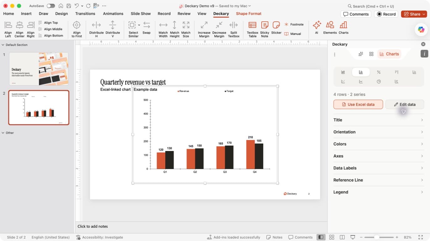430x241 pixels.
Task: Switch to Normal view in status bar
Action: (x=321, y=237)
